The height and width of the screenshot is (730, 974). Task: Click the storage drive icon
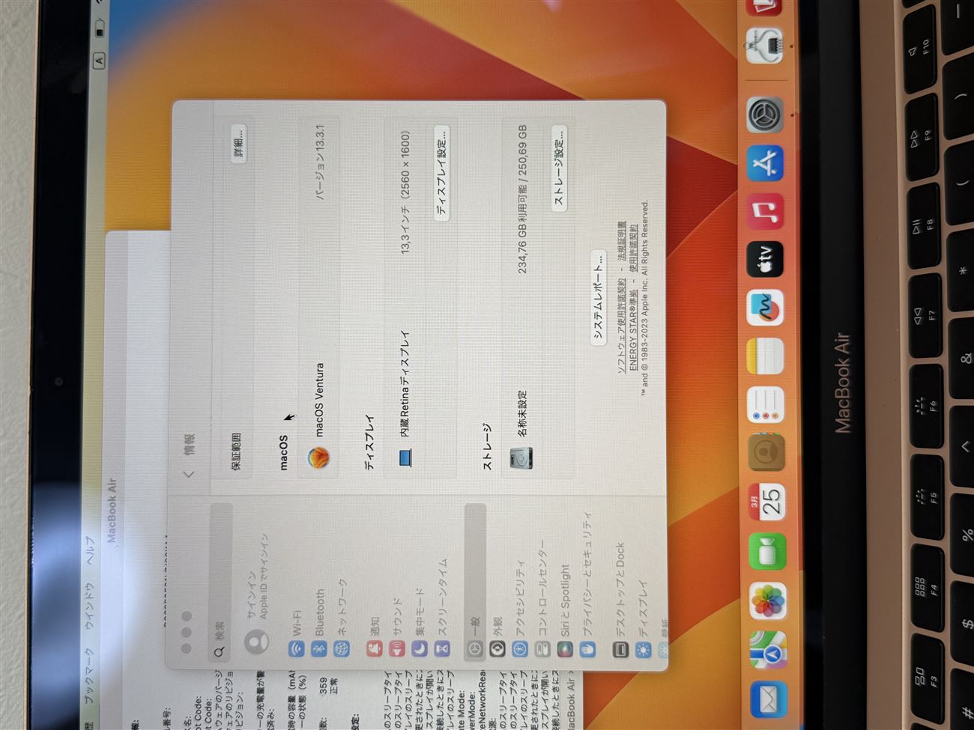521,458
